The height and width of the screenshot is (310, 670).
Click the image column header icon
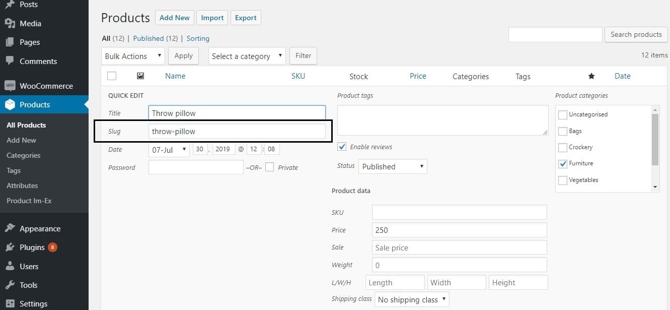pyautogui.click(x=140, y=75)
